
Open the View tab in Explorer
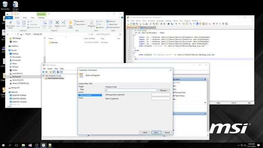[x=32, y=18]
